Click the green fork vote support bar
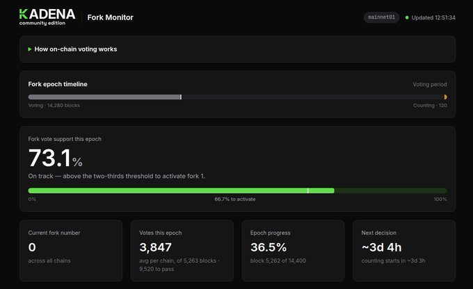The width and height of the screenshot is (473, 289). [x=237, y=190]
